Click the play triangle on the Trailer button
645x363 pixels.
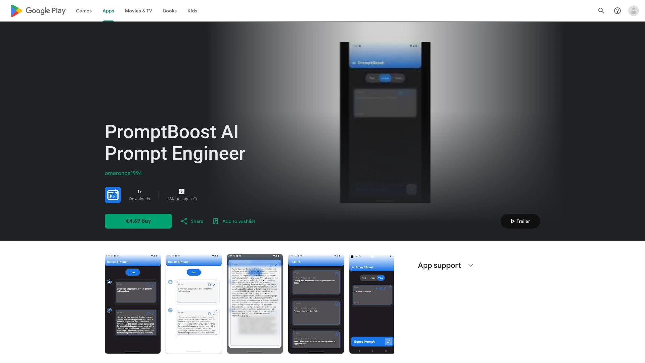[512, 221]
